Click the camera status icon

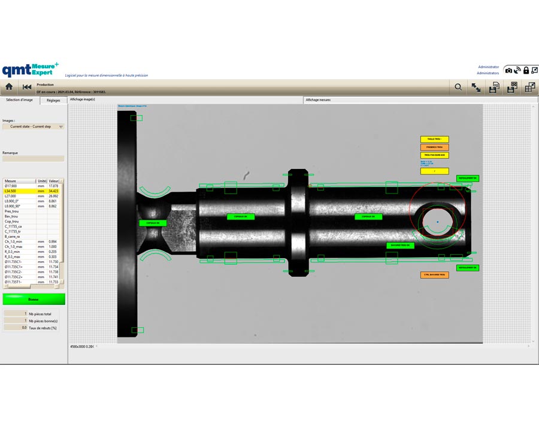(509, 70)
